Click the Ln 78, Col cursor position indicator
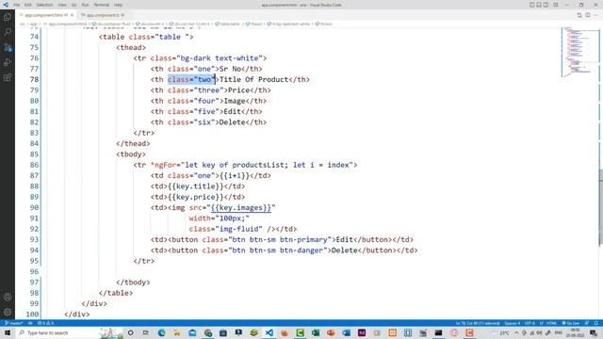The image size is (603, 339). 478,323
